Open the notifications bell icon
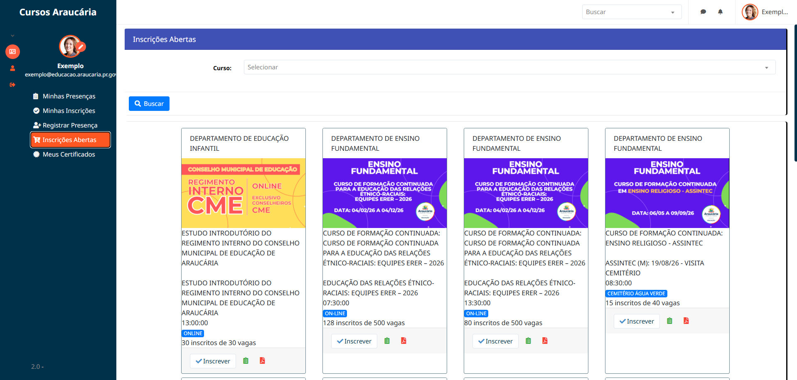The height and width of the screenshot is (380, 797). [x=720, y=12]
